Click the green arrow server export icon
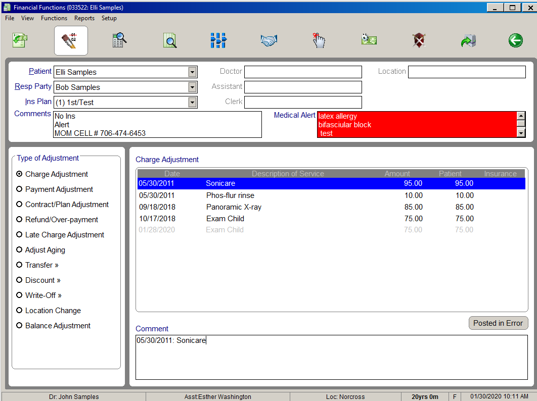The height and width of the screenshot is (401, 537). click(x=468, y=40)
